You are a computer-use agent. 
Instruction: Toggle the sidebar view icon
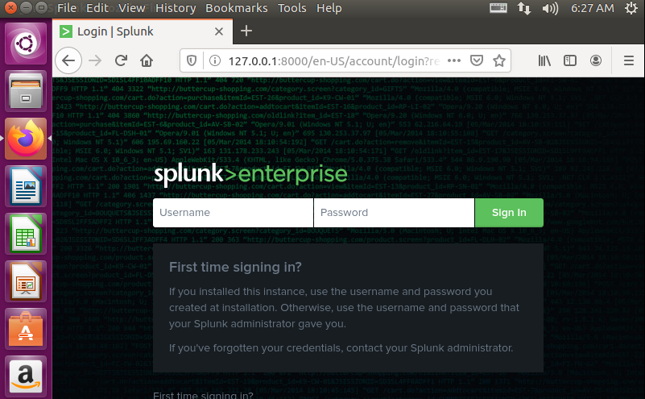[570, 60]
